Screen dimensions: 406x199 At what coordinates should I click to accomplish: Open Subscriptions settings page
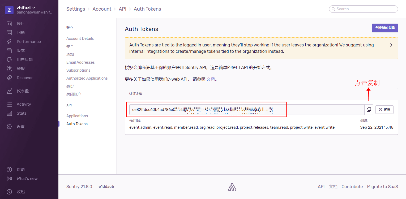coord(78,70)
